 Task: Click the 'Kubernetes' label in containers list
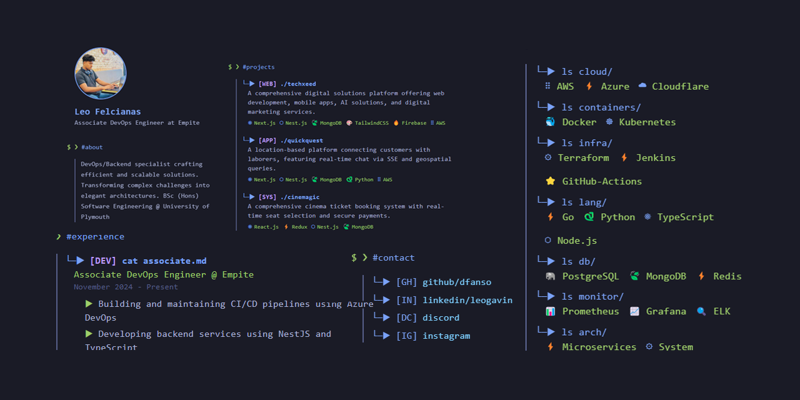coord(647,122)
